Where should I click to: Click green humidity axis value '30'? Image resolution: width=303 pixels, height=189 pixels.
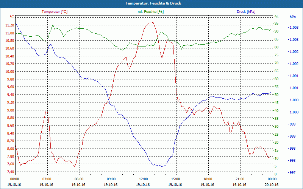276,127
